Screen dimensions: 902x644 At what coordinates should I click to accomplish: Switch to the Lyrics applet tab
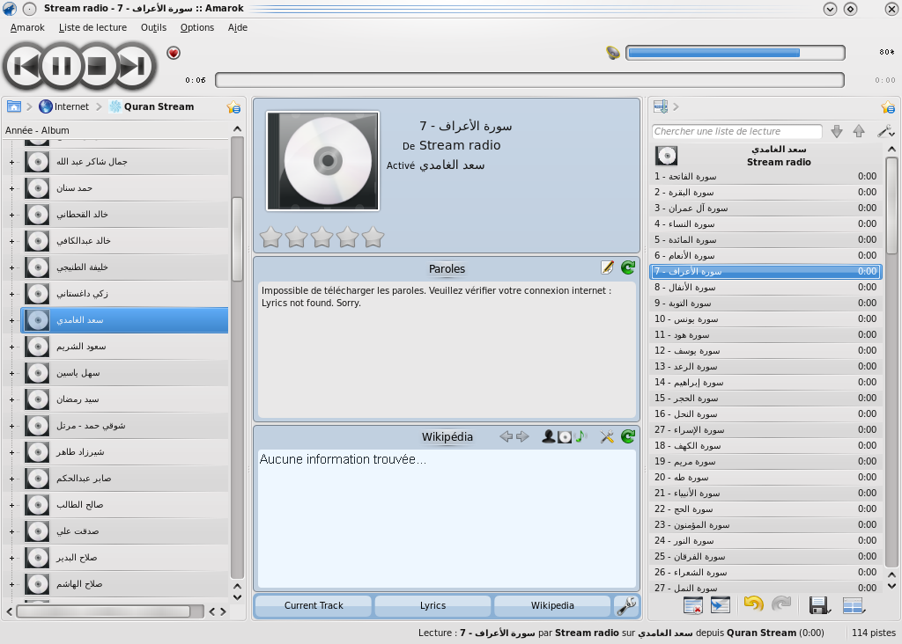[x=433, y=605]
